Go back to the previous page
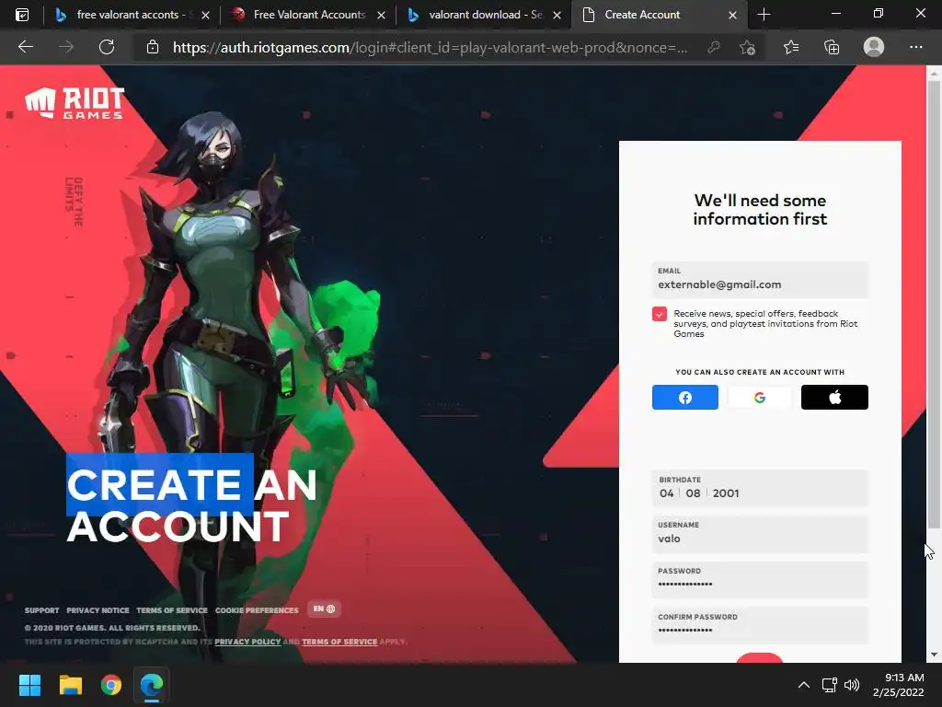The image size is (942, 707). [25, 47]
